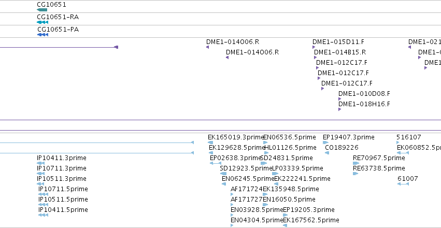Open the EN06536.5prime EST label
Screen dimensions: 441x228
[289, 137]
